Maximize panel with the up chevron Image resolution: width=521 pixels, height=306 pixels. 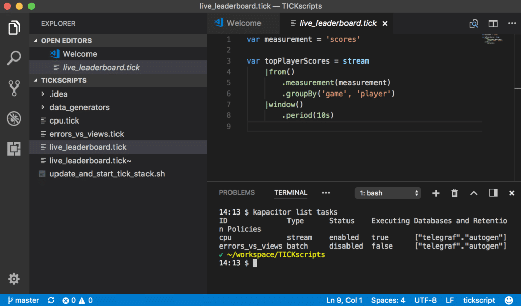[x=474, y=193]
